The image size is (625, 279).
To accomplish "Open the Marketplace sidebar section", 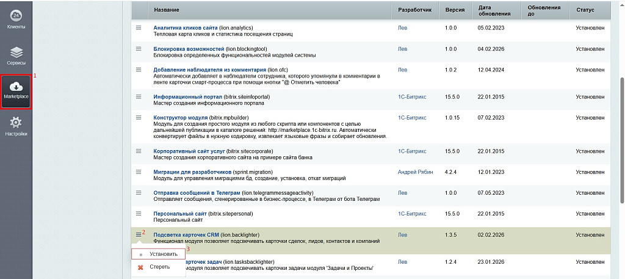I will 16,92.
